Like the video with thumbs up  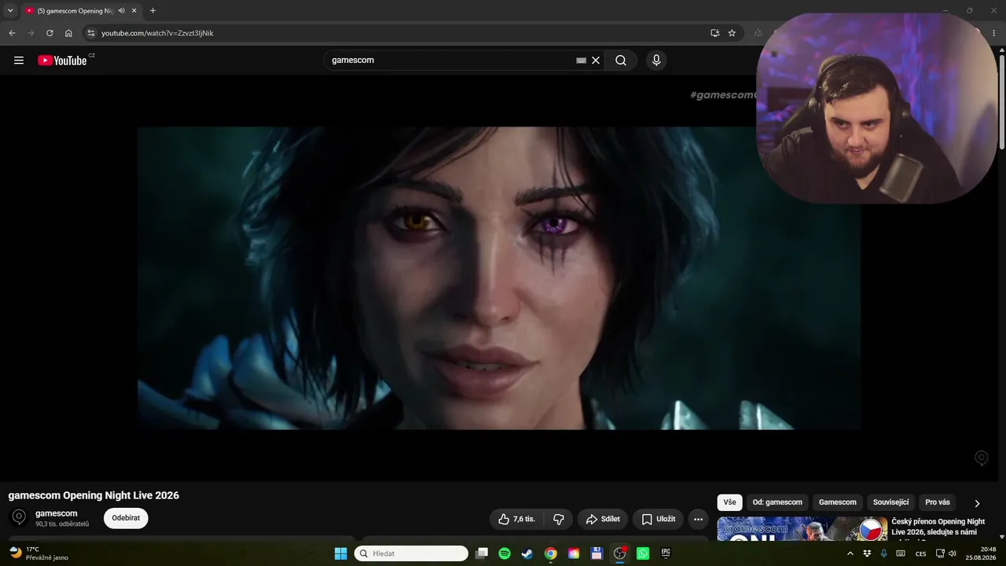516,519
